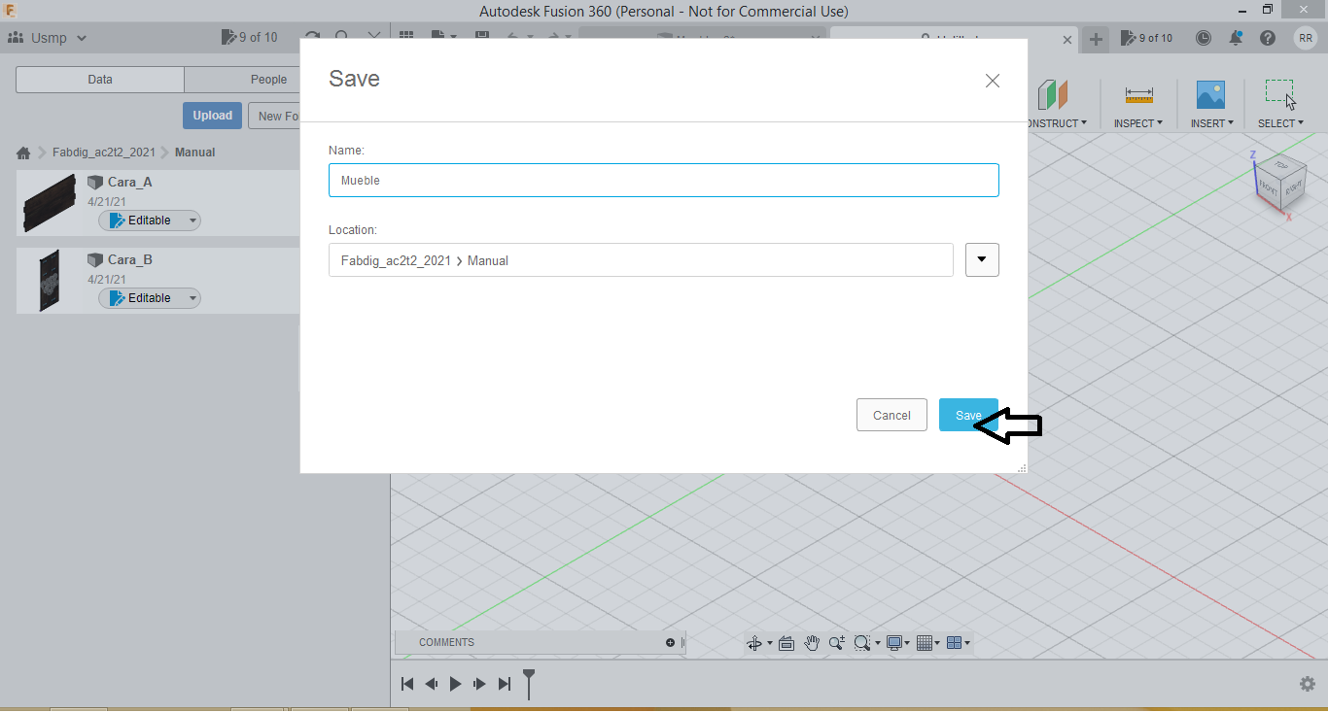This screenshot has width=1328, height=713.
Task: Click the Select tool icon
Action: [1280, 93]
